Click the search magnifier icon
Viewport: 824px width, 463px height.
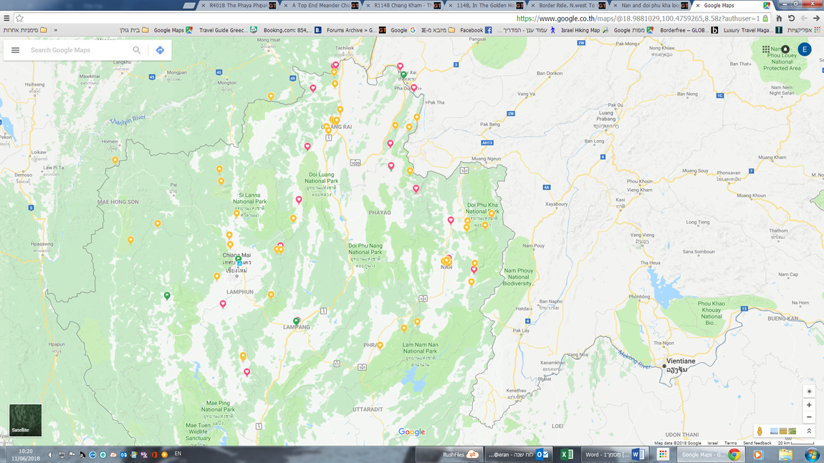click(x=136, y=50)
